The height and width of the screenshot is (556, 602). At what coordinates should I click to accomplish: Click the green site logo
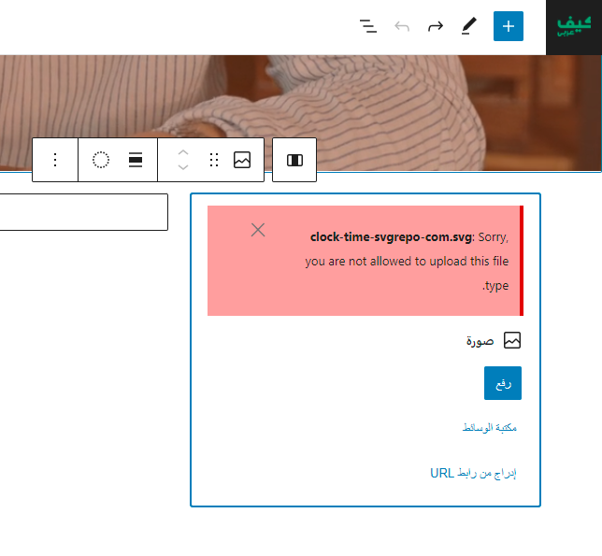click(574, 27)
